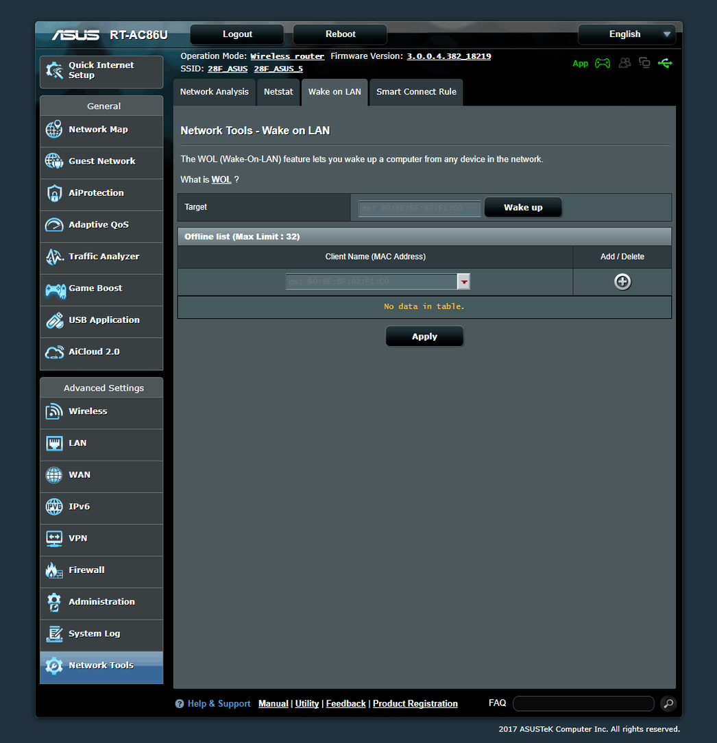Click the Firewall flame icon
Viewport: 717px width, 743px height.
coord(54,570)
